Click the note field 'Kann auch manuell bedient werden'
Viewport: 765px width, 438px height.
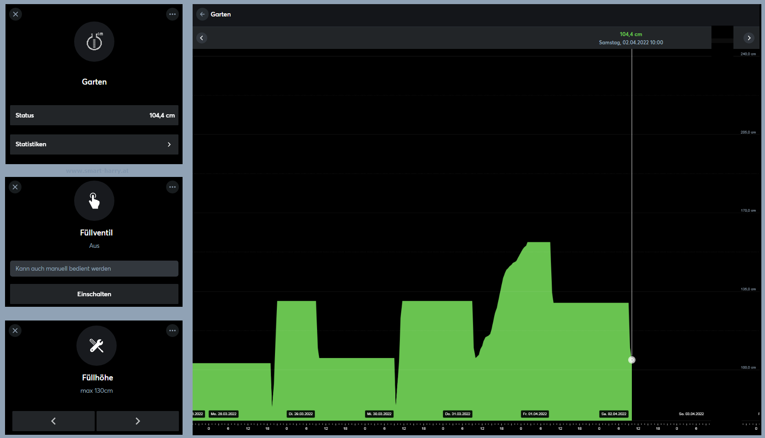(x=94, y=268)
